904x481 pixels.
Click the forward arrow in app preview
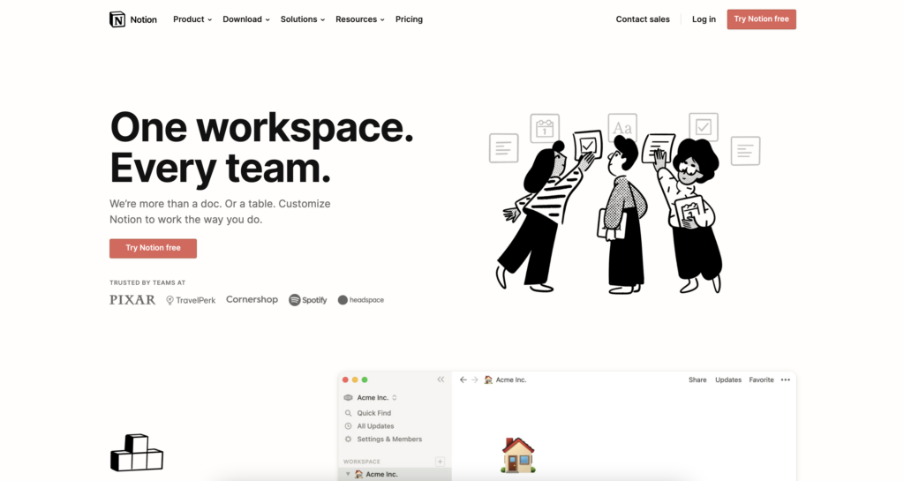click(x=474, y=380)
